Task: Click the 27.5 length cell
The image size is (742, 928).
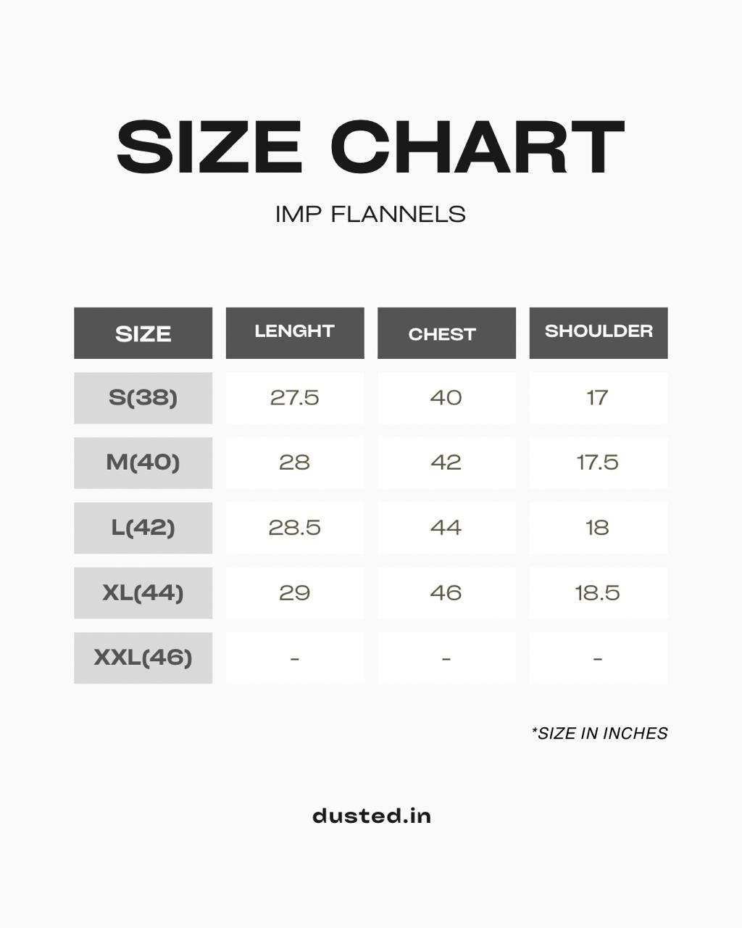Action: pyautogui.click(x=295, y=398)
